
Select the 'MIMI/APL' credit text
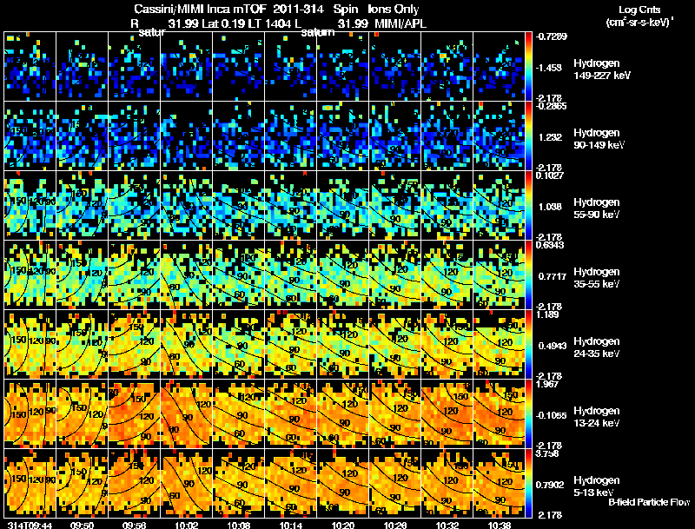400,23
